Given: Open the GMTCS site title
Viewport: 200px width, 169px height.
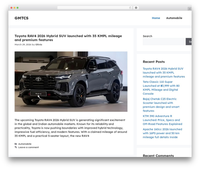Looking at the screenshot, I should 22,18.
